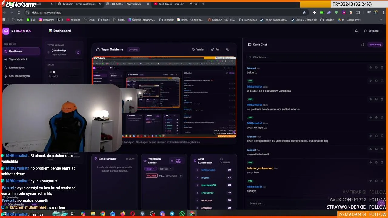Viewport: 388px width, 218px height.
Task: Delete the 'bekleriz' chat message
Action: tap(382, 68)
